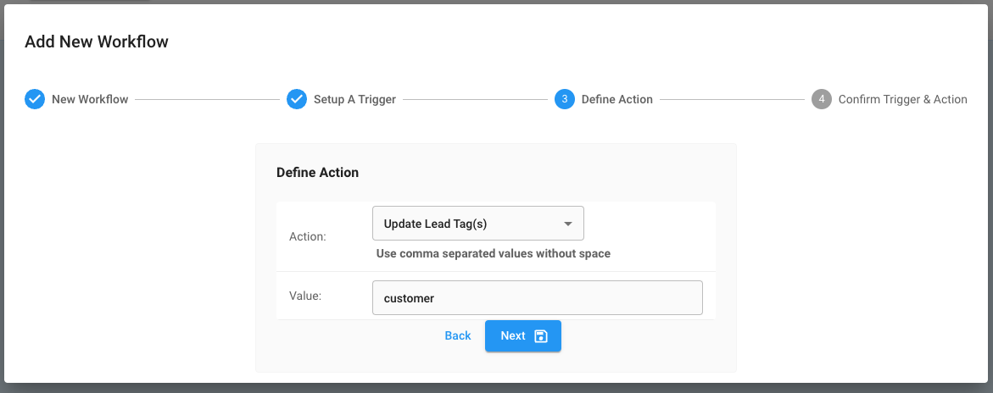Click the New Workflow step checkmark icon
The image size is (993, 393).
[x=35, y=99]
